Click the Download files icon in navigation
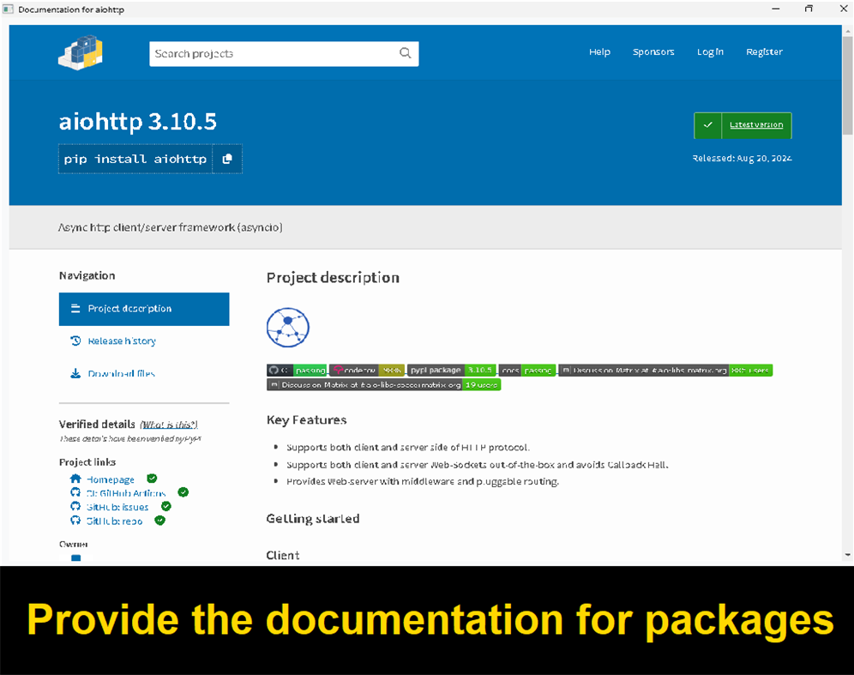The width and height of the screenshot is (854, 675). (x=75, y=373)
